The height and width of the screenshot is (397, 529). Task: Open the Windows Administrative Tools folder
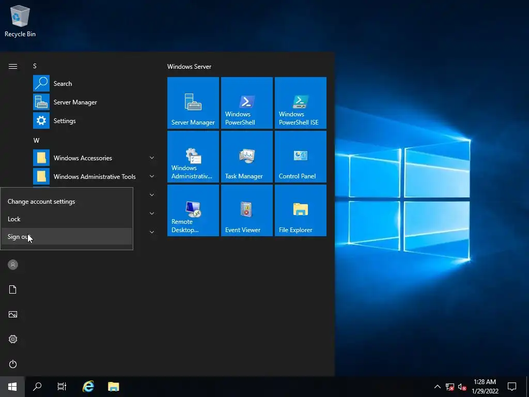pyautogui.click(x=95, y=176)
